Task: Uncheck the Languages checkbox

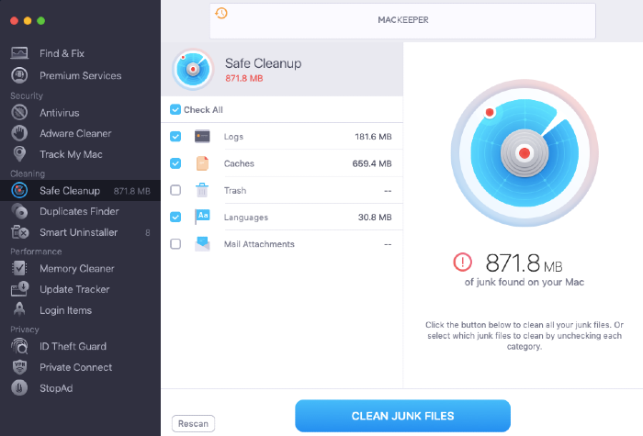Action: pos(175,217)
